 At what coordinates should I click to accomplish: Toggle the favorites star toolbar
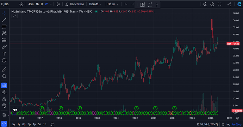coord(4,124)
